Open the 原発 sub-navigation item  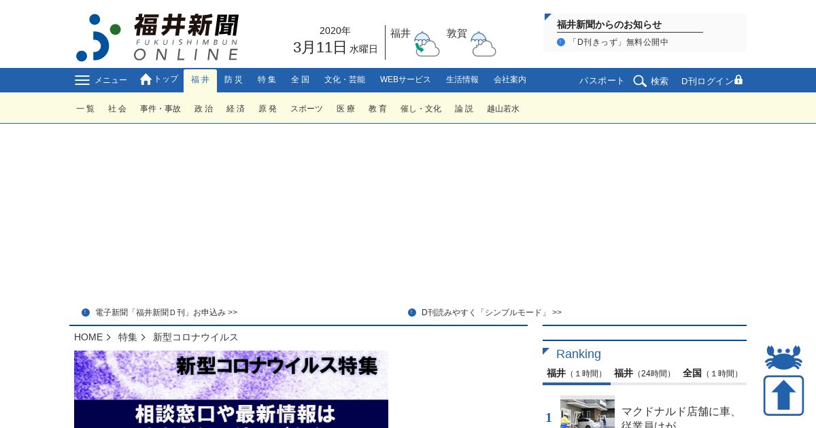268,109
